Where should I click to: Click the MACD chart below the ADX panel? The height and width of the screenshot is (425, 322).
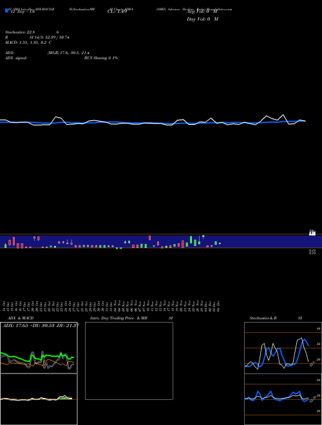[39, 399]
